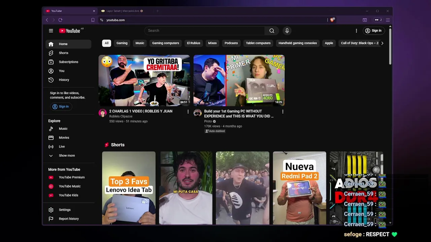Open options menu for 2 CHARLAS video
This screenshot has width=431, height=242.
tap(188, 112)
